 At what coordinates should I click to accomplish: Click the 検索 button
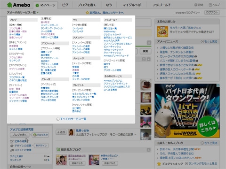[145, 51]
